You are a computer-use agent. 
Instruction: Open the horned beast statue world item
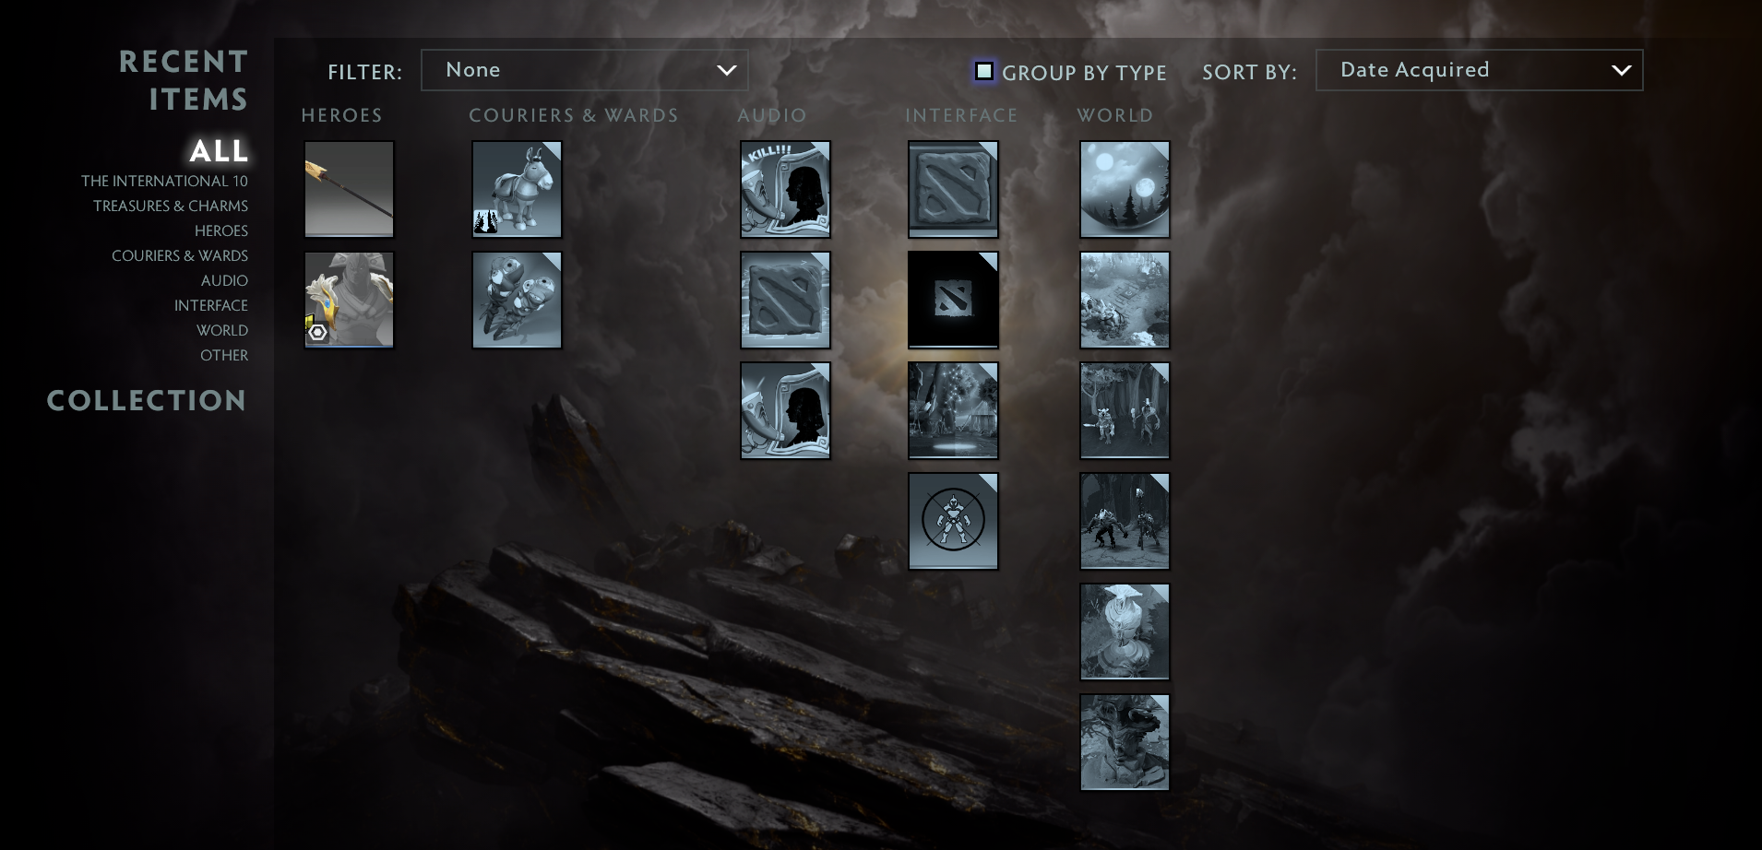(x=1125, y=742)
